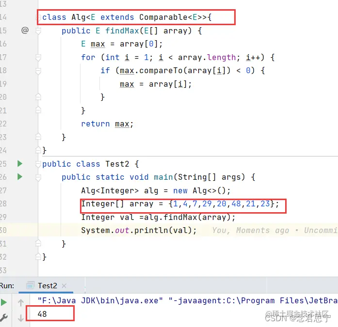The height and width of the screenshot is (327, 338).
Task: Click the findMax method name in its declaration
Action: pyautogui.click(x=122, y=31)
